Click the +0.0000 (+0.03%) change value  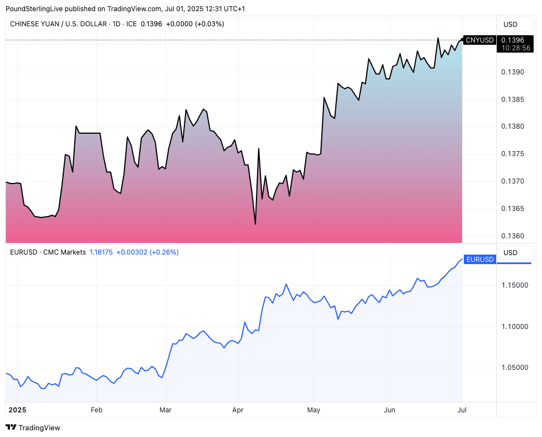tap(195, 24)
